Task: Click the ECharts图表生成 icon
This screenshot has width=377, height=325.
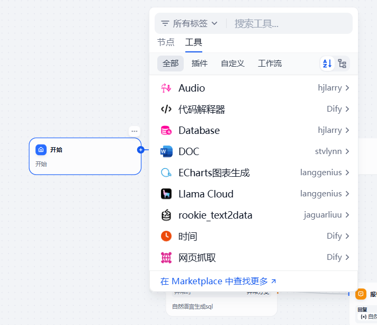Action: [x=166, y=173]
